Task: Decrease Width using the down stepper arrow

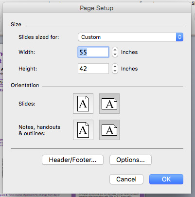Action: [x=115, y=54]
